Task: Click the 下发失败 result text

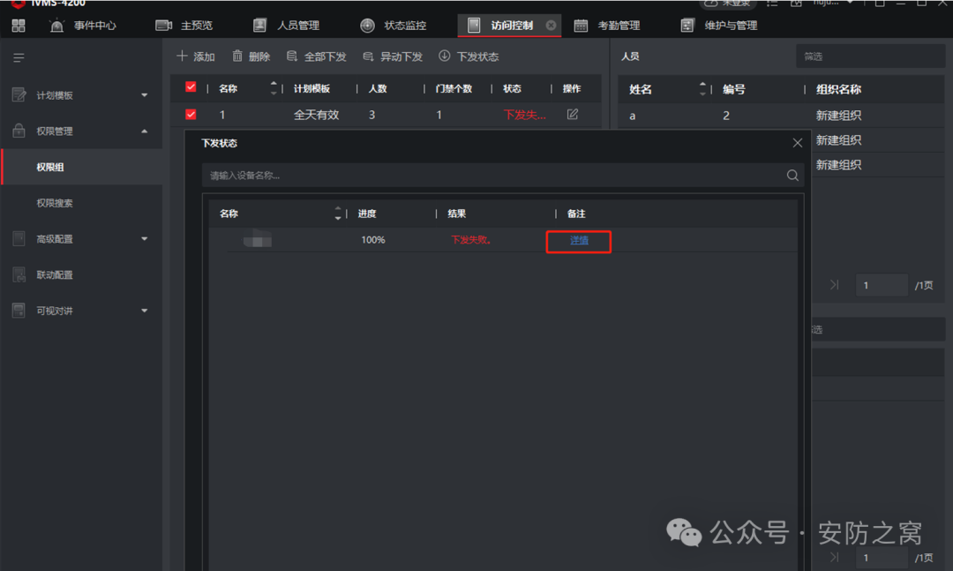Action: [x=471, y=240]
